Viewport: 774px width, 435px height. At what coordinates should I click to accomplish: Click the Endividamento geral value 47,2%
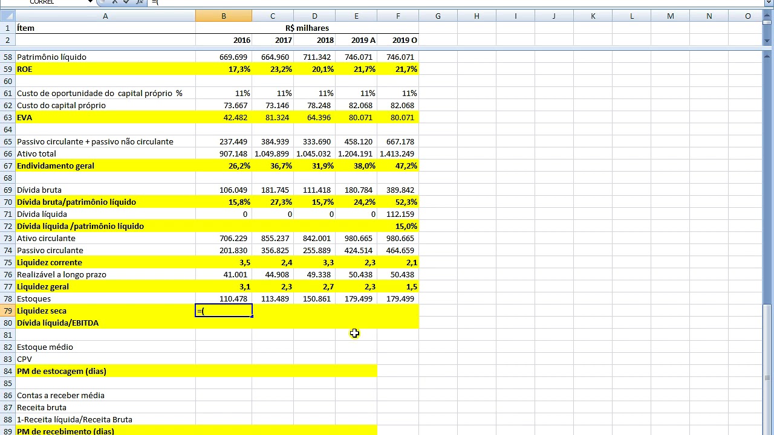[398, 166]
